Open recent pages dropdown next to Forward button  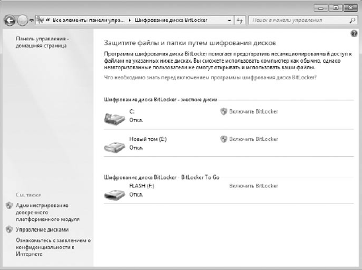(x=31, y=21)
